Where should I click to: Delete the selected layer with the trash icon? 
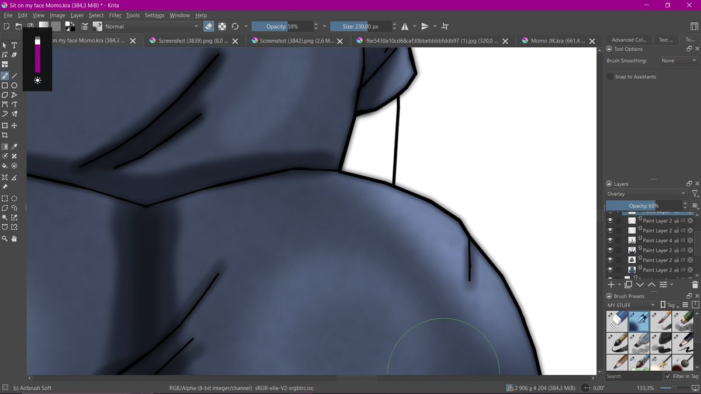[x=694, y=284]
